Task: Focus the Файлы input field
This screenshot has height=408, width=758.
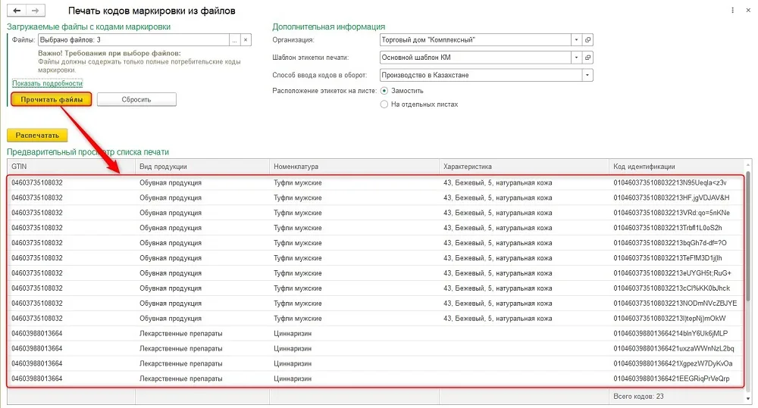Action: pyautogui.click(x=134, y=40)
